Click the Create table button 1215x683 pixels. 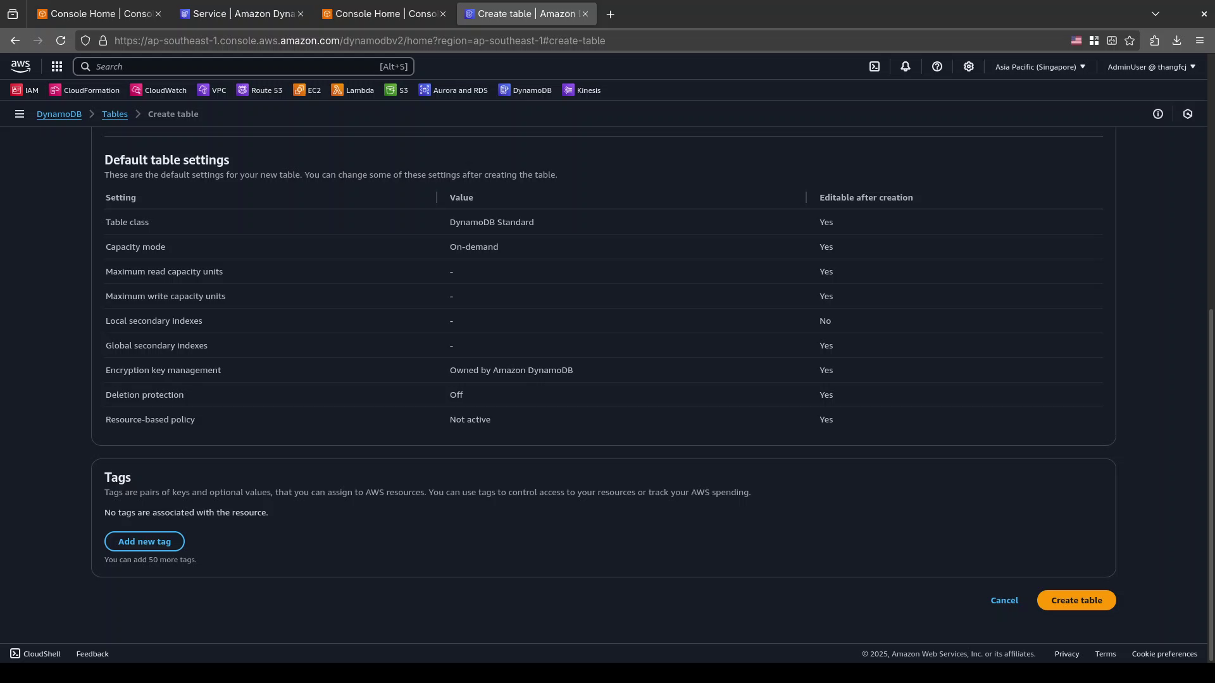coord(1076,600)
